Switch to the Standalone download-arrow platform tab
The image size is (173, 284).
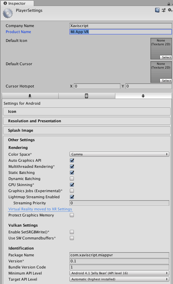point(30,96)
